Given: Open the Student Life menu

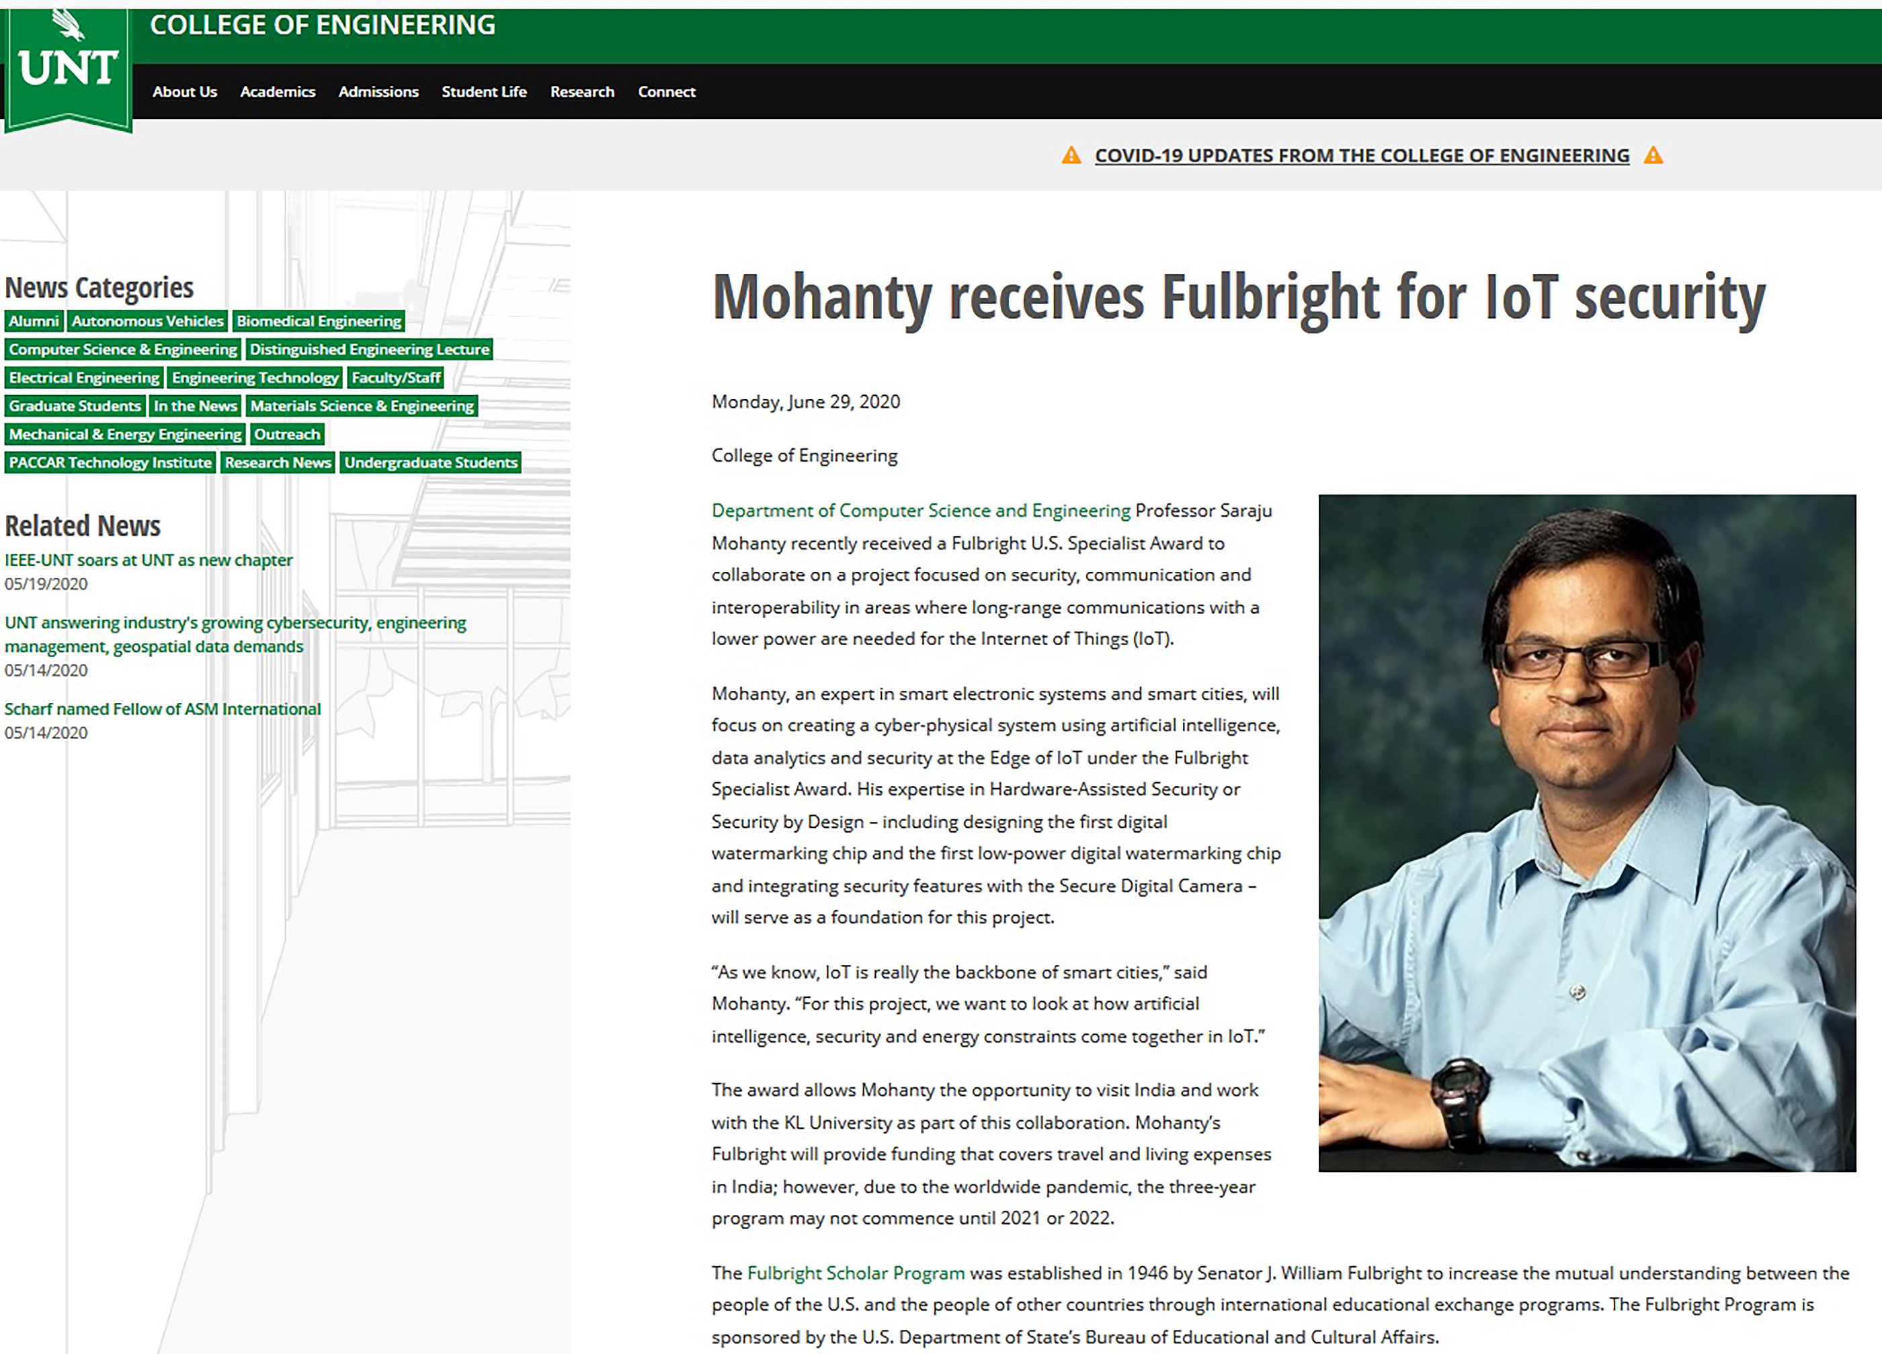Looking at the screenshot, I should pos(484,92).
